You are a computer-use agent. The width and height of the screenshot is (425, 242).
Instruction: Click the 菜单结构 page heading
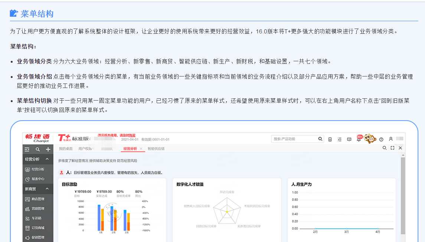(x=37, y=14)
